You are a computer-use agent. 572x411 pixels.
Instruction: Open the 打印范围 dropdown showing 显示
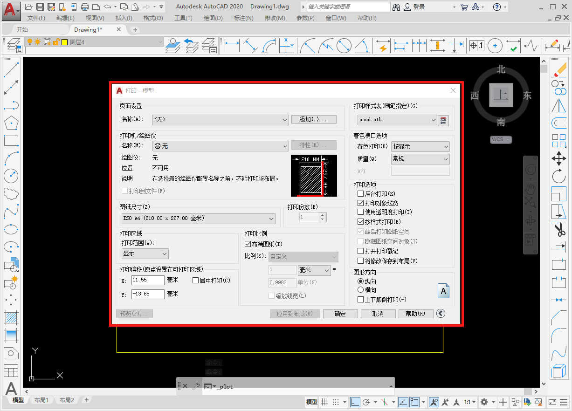(x=145, y=253)
